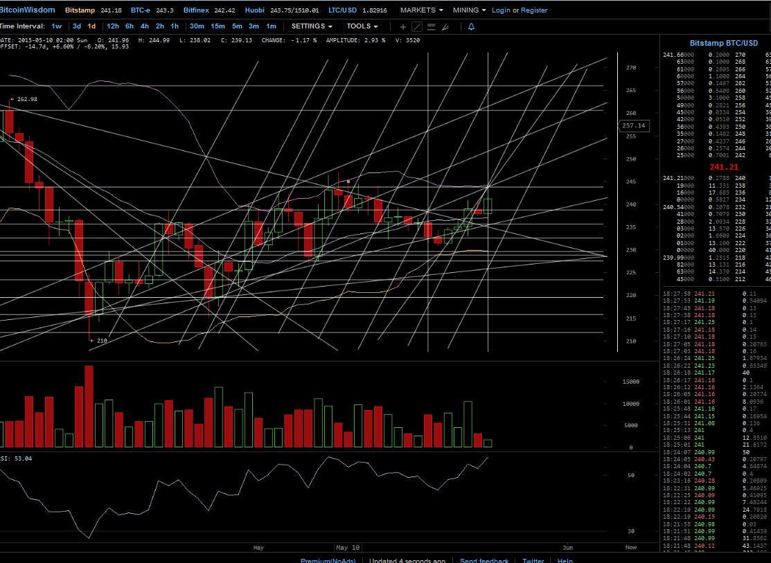This screenshot has width=771, height=563.
Task: Switch to 3m candles
Action: (254, 26)
